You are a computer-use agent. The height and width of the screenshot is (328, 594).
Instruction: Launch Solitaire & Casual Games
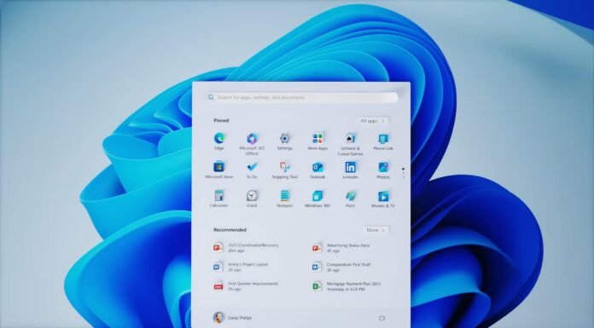[351, 144]
